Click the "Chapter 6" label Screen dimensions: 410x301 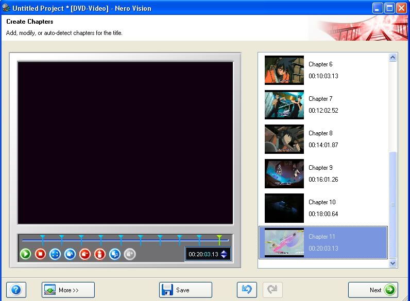coord(320,64)
